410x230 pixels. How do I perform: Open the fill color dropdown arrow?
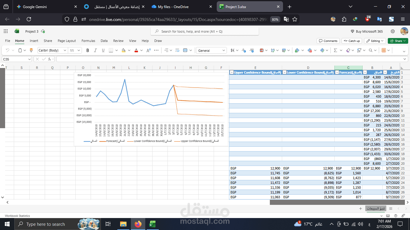click(x=129, y=50)
